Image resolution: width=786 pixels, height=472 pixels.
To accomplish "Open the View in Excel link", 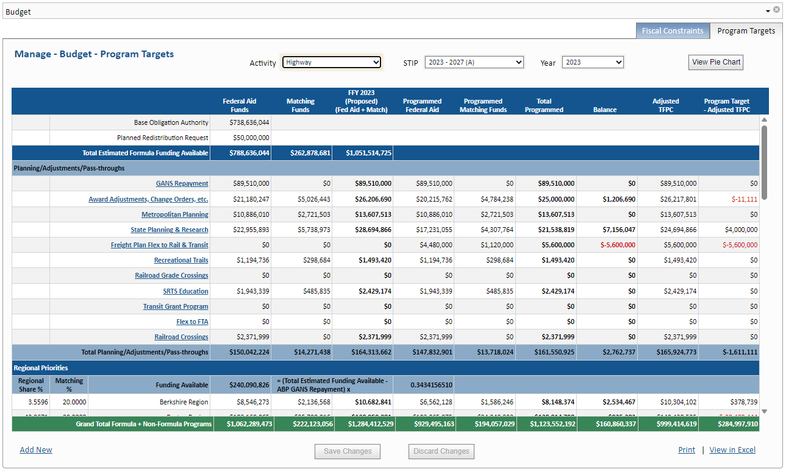I will (x=732, y=449).
